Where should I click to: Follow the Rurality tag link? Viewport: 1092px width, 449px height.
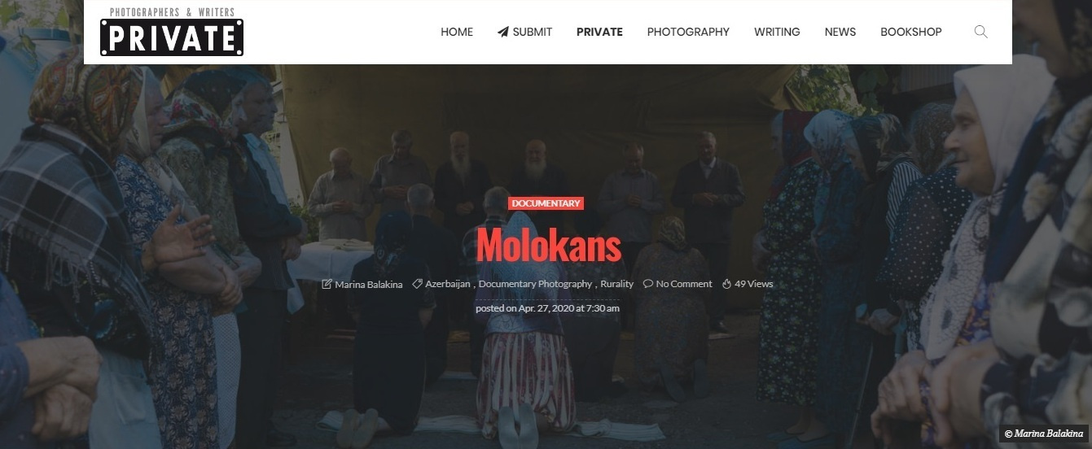click(617, 285)
